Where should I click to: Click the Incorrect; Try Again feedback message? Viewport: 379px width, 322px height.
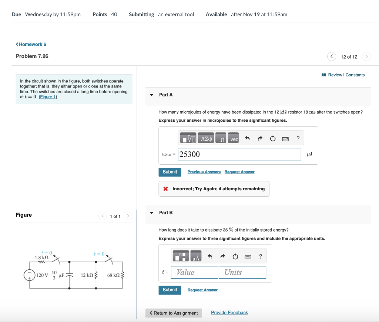pyautogui.click(x=214, y=189)
